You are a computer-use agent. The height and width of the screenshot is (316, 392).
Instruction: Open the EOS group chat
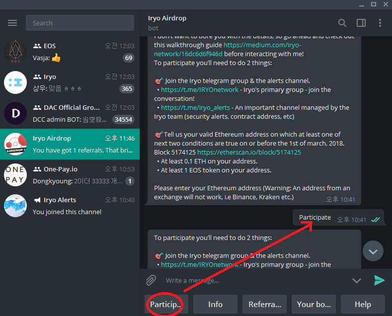click(70, 52)
